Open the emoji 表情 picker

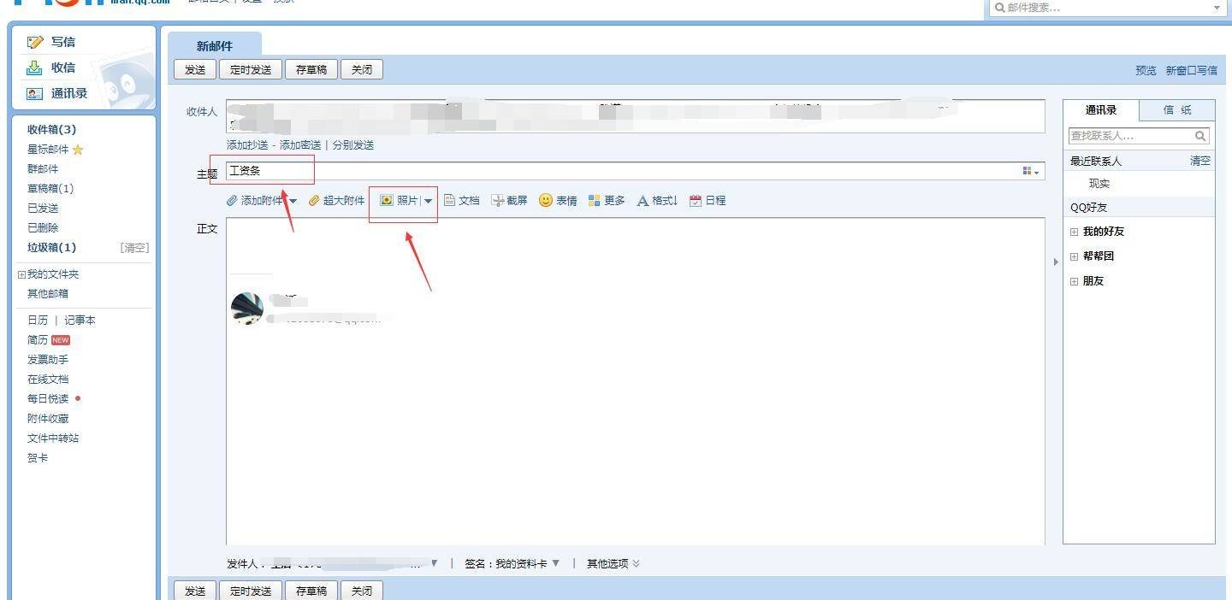[545, 201]
